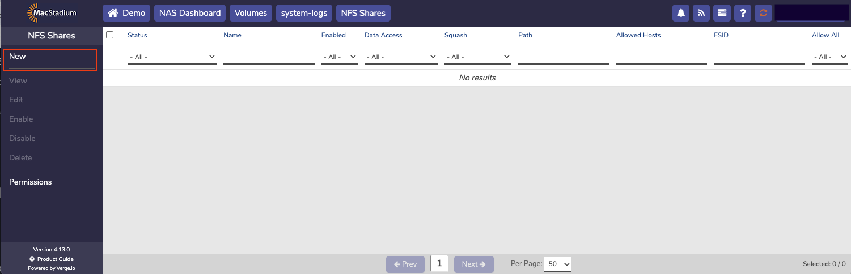Viewport: 851px width, 274px height.
Task: Navigate to Volumes breadcrumb
Action: (x=251, y=13)
